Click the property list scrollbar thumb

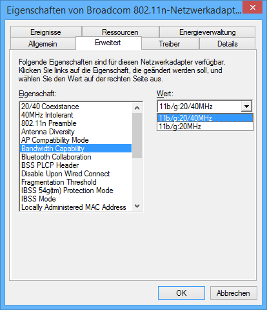tap(137, 136)
